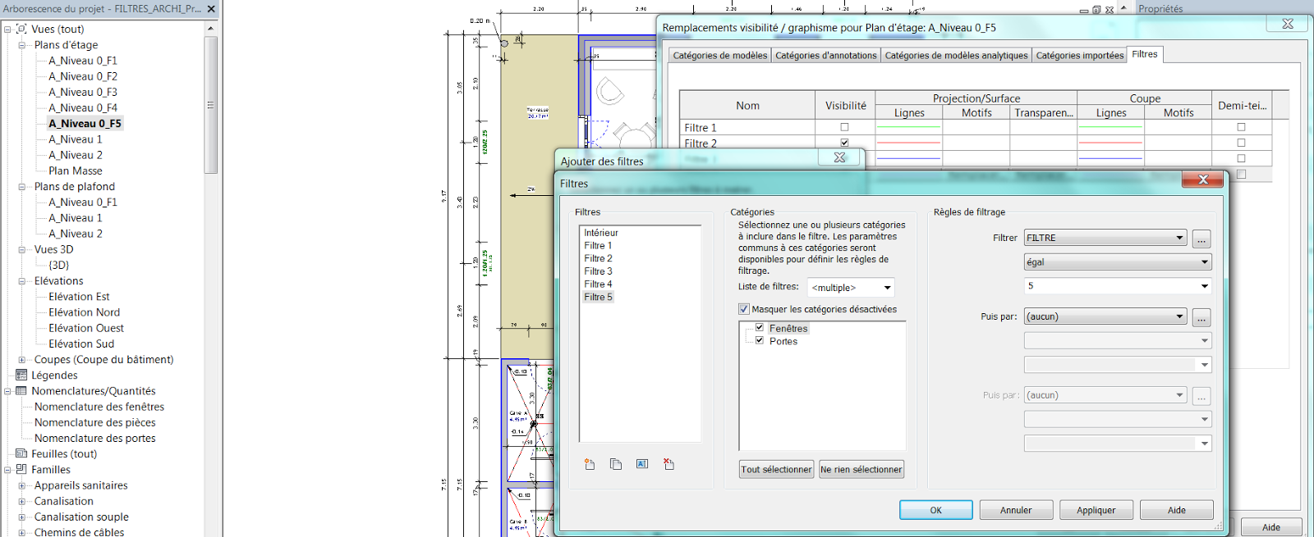Switch to Catégories de modèles analytiques tab

pyautogui.click(x=956, y=55)
